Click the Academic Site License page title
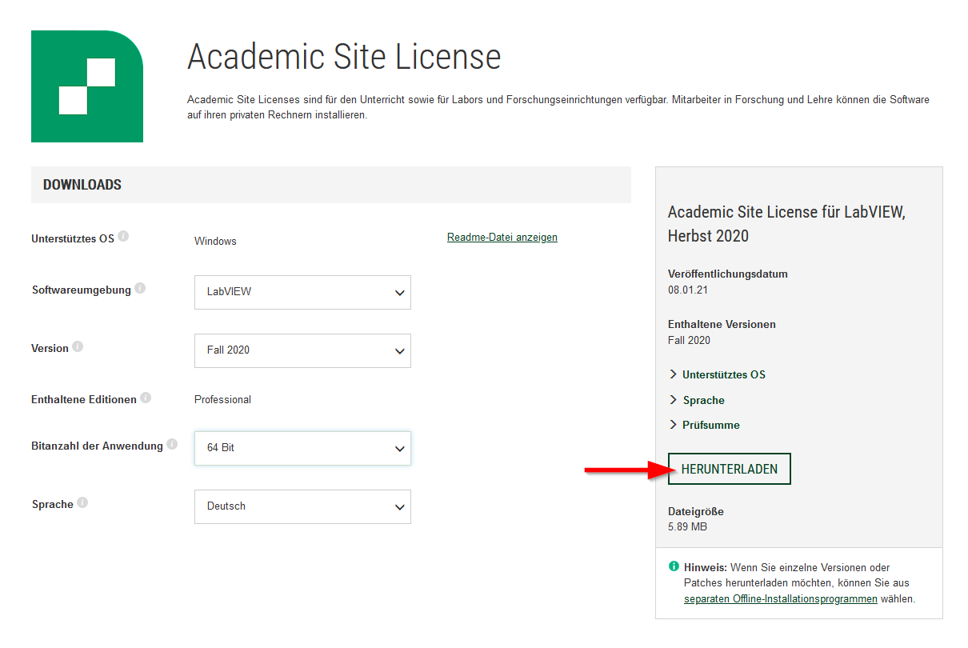Viewport: 968px width, 648px height. coord(344,57)
